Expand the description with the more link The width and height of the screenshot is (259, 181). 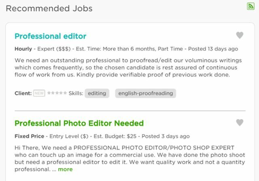click(x=65, y=169)
